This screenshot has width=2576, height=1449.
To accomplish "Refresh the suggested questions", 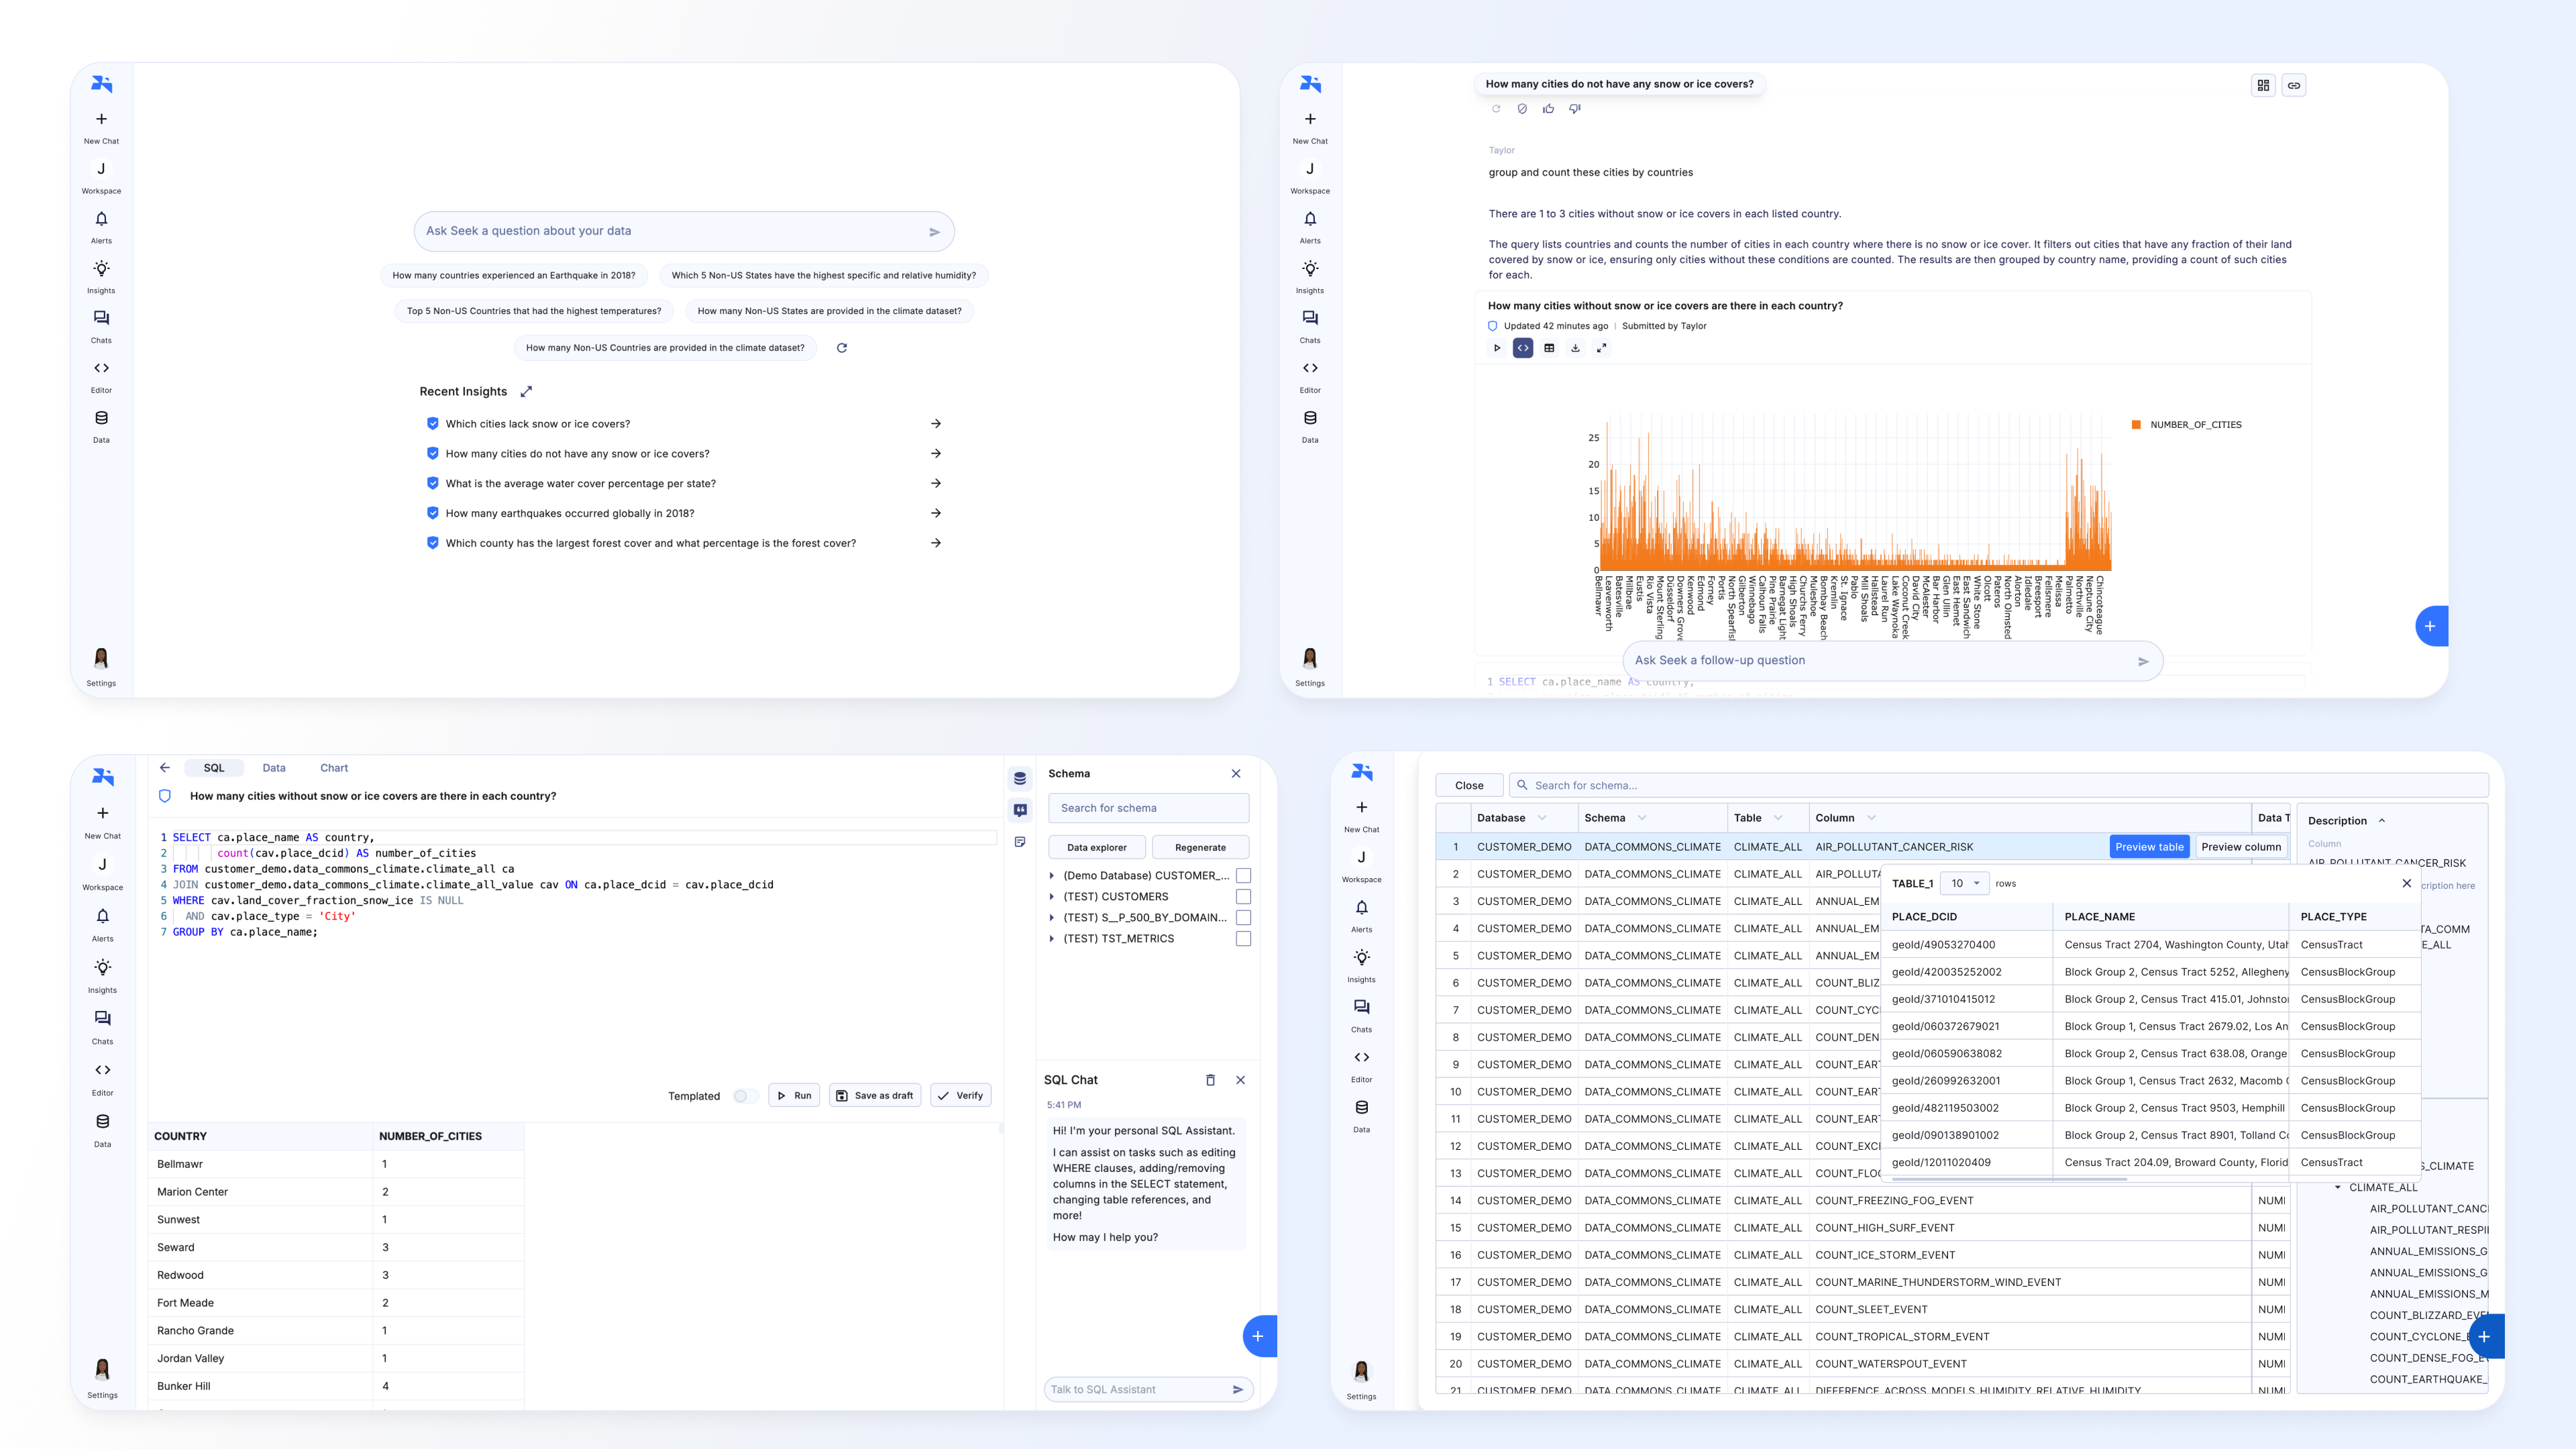I will pyautogui.click(x=842, y=348).
